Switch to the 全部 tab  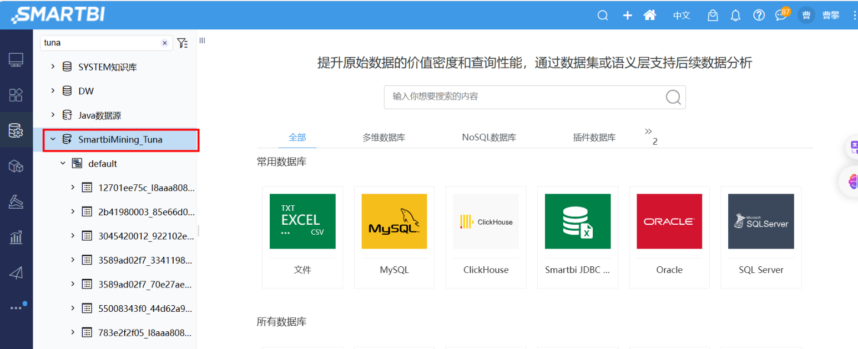click(297, 137)
